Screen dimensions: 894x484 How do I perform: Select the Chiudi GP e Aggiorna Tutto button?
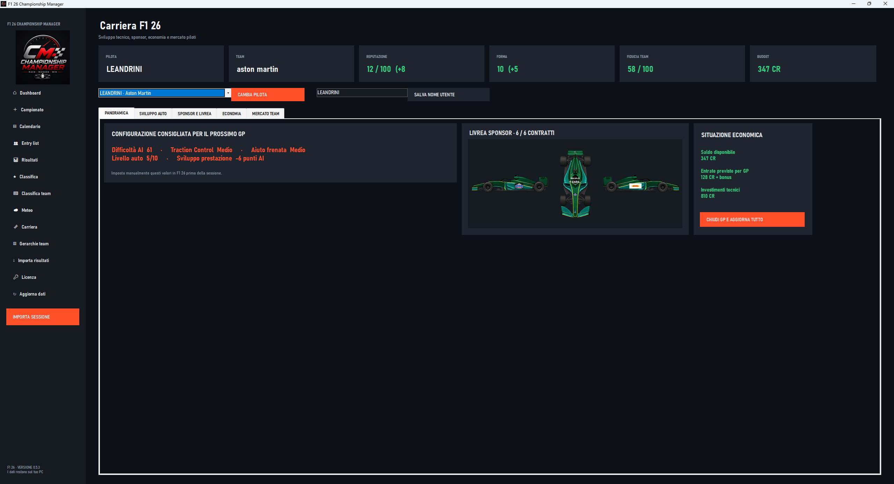(x=752, y=219)
